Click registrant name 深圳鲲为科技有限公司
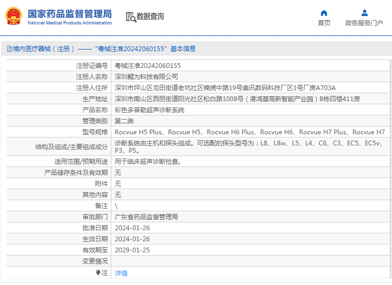 (146, 77)
